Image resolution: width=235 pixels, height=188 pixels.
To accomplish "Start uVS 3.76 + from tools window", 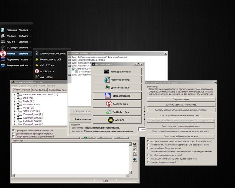I will [x=116, y=120].
